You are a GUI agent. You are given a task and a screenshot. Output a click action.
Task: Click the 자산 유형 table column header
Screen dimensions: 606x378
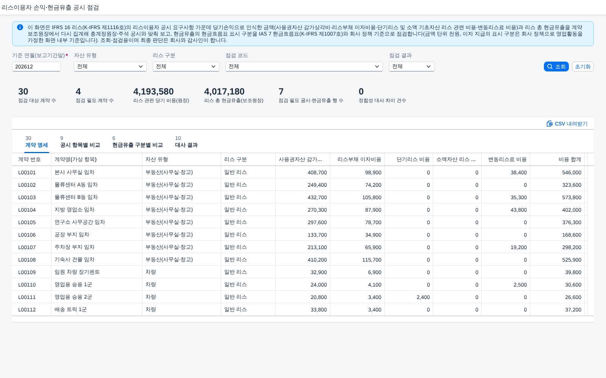click(x=181, y=160)
